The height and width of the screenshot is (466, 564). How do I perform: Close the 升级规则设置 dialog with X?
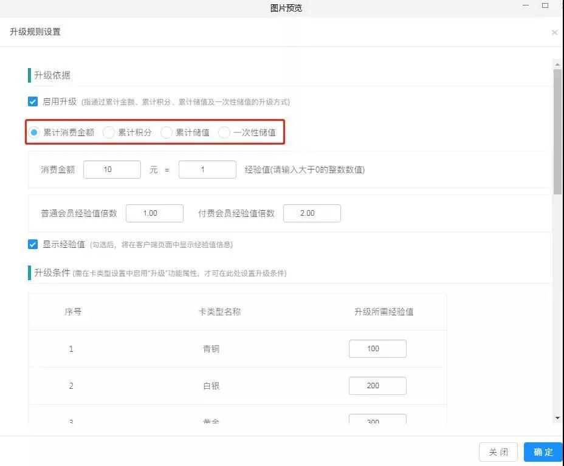[x=554, y=32]
